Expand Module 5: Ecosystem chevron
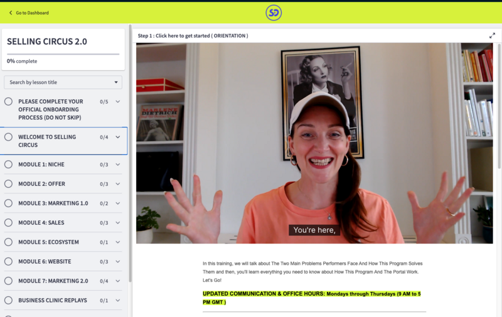 118,242
